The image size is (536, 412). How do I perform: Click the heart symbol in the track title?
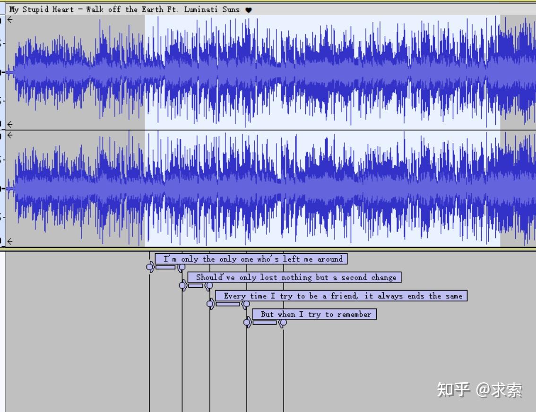(249, 9)
